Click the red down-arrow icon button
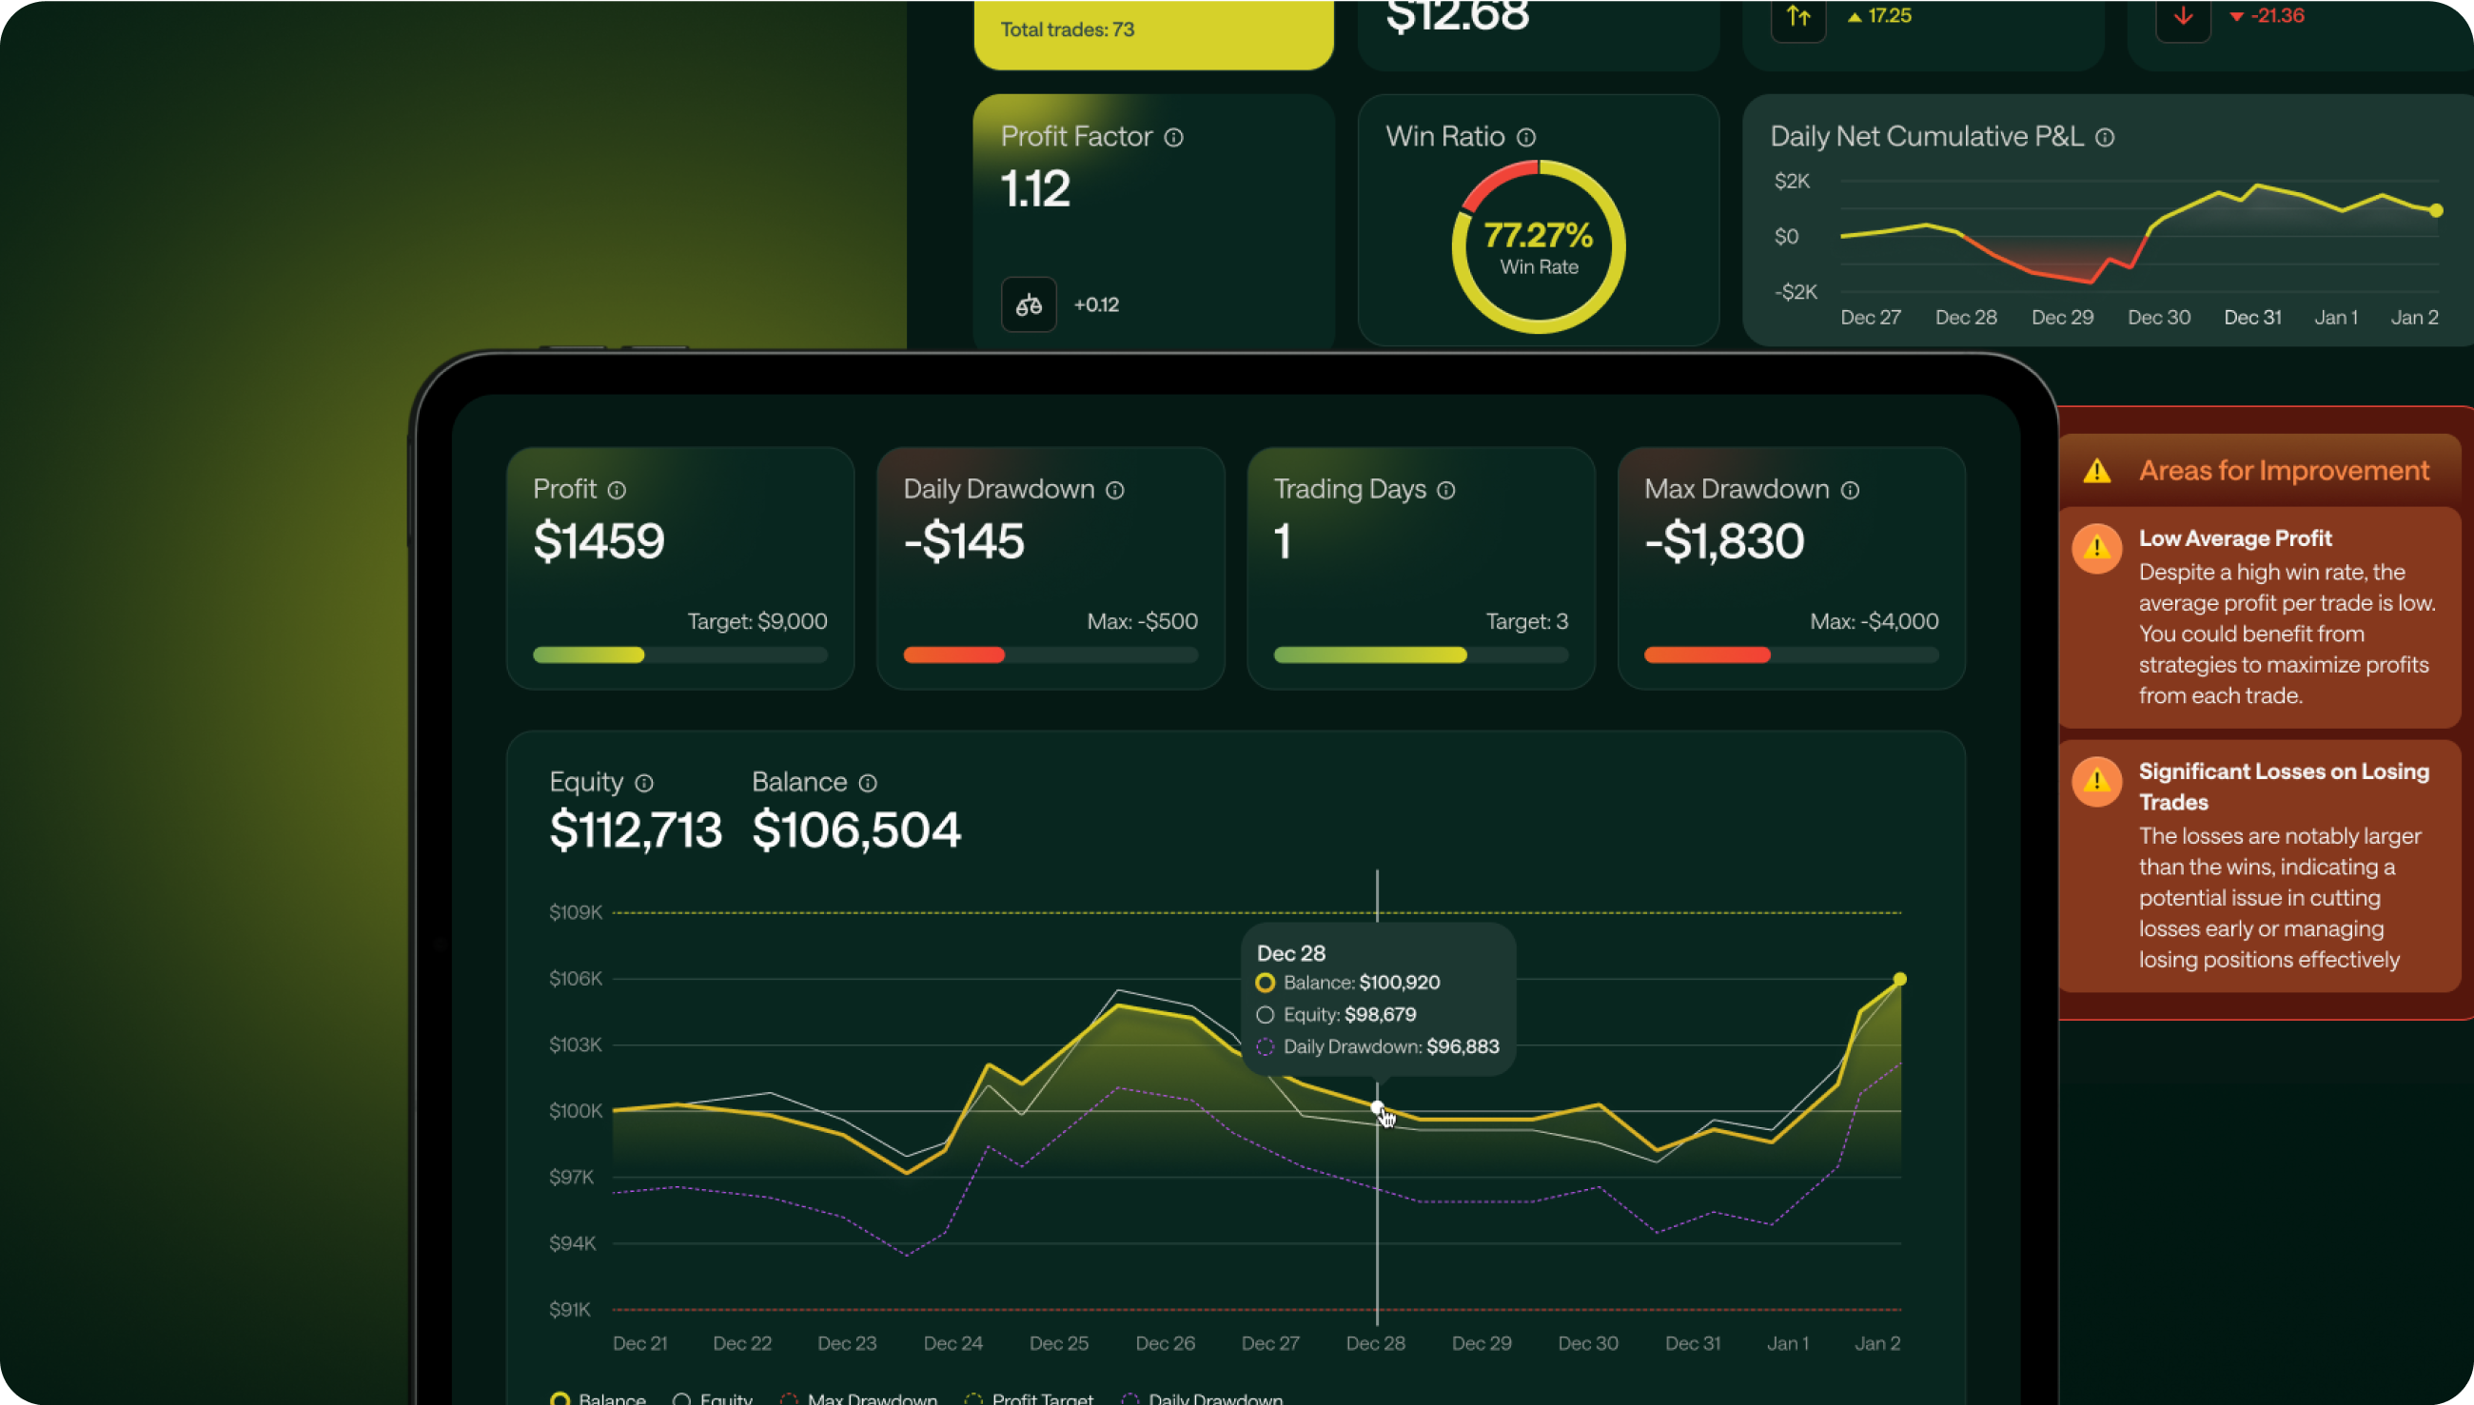 2183,17
